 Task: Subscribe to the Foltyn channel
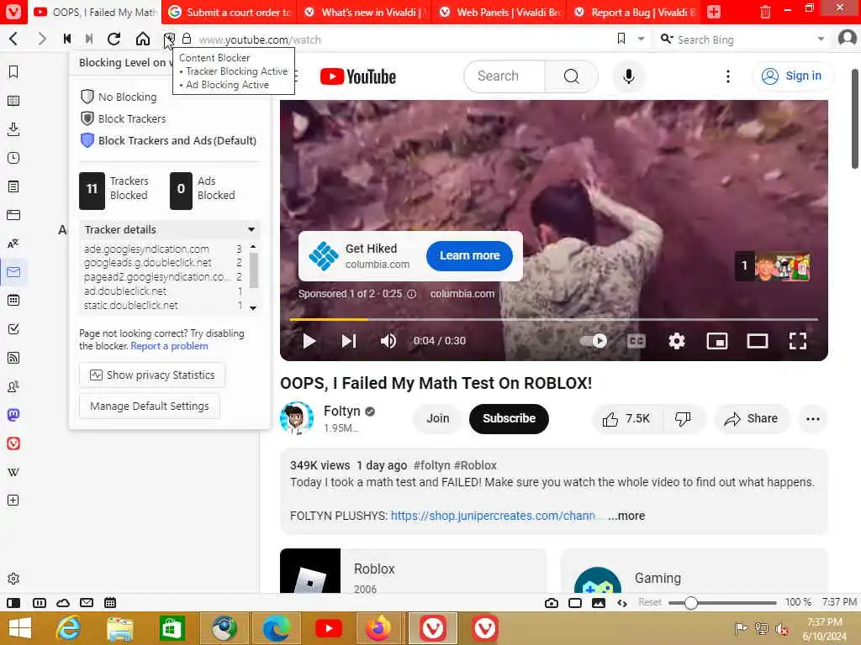(509, 418)
